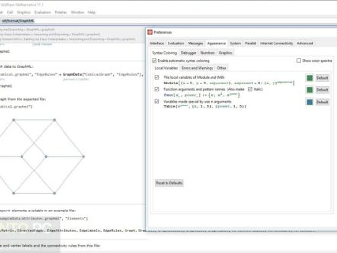337x253 pixels.
Task: Open the blue swatch for special variables
Action: coord(310,102)
